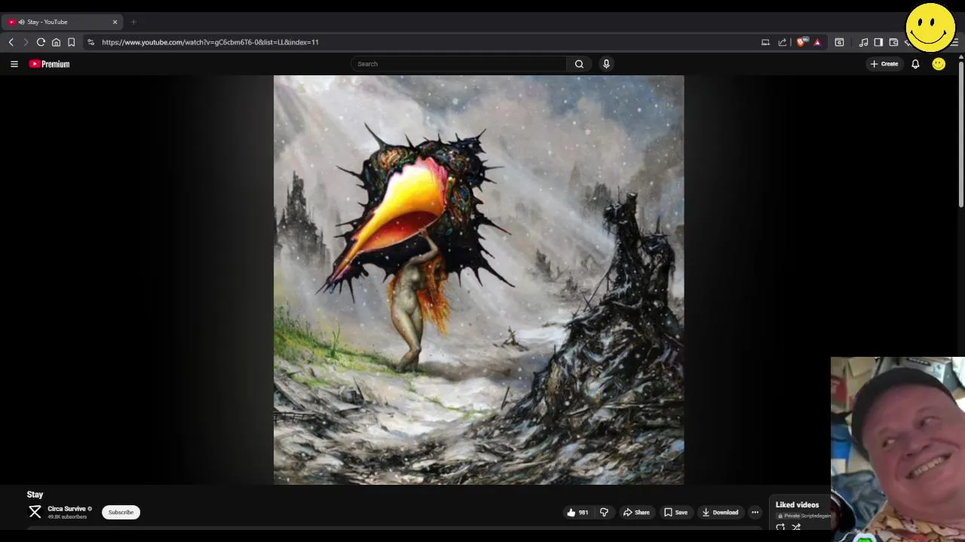Click the video title 'Stay'
The image size is (965, 542).
35,495
